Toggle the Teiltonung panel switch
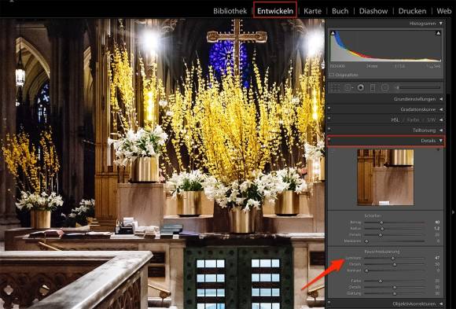 329,128
